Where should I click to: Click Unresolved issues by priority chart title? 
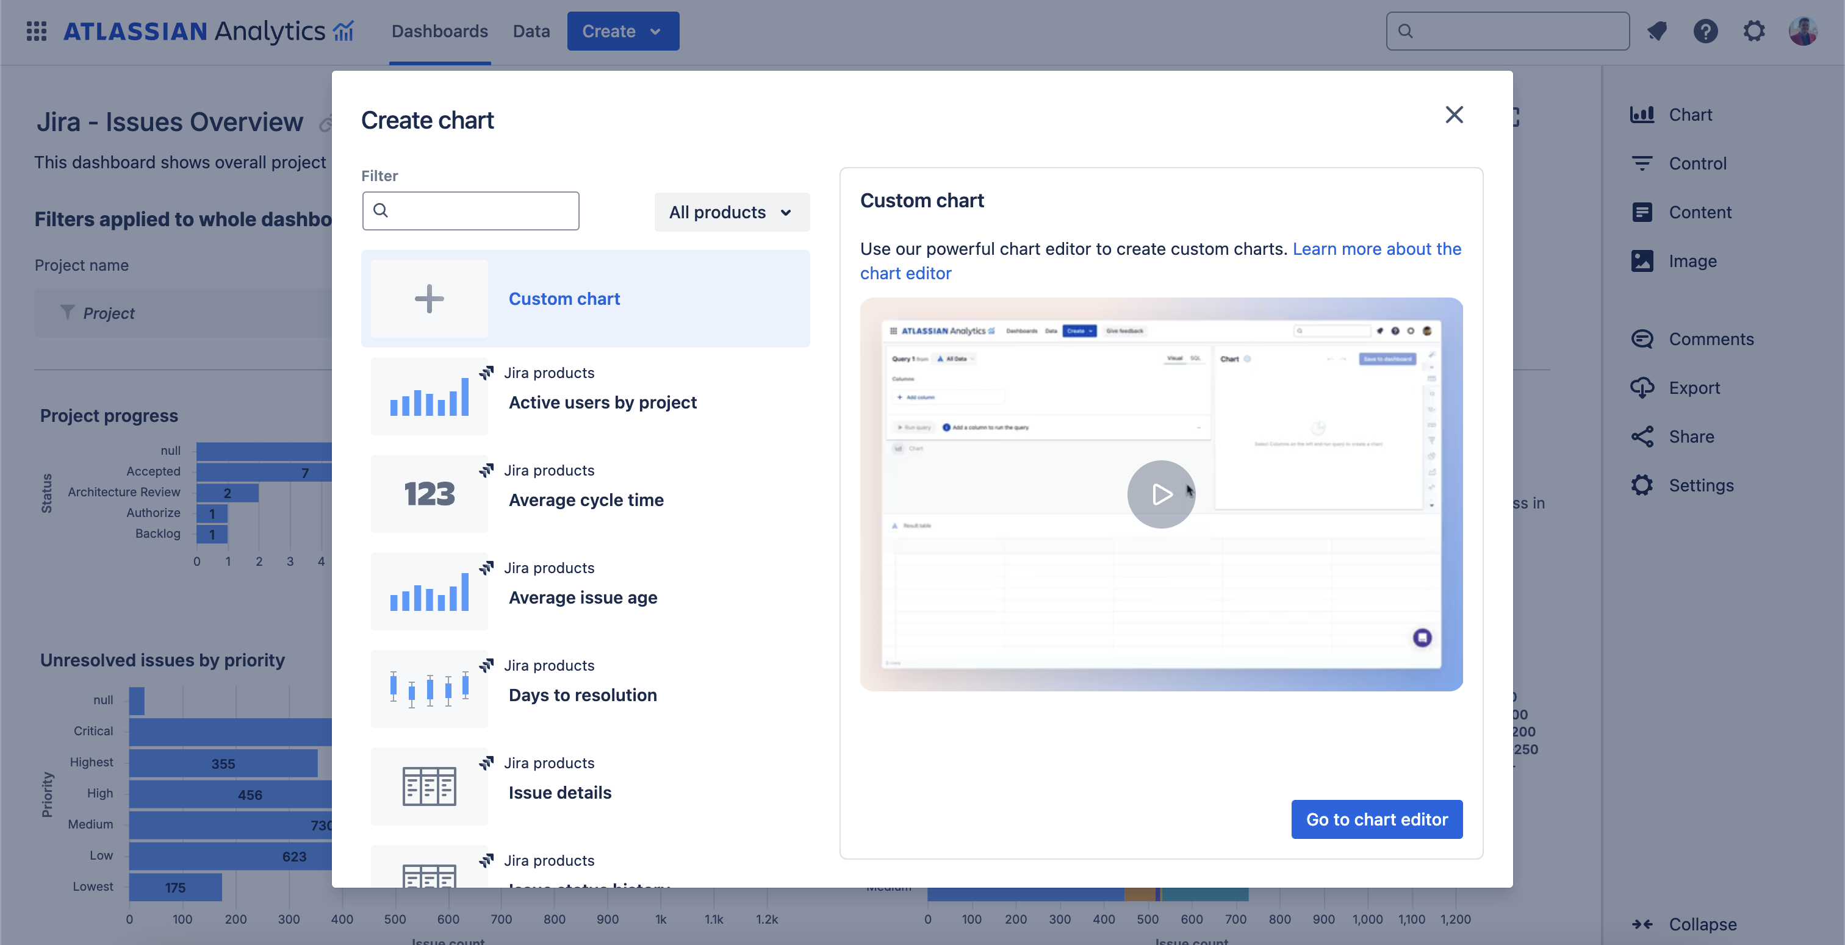[162, 660]
